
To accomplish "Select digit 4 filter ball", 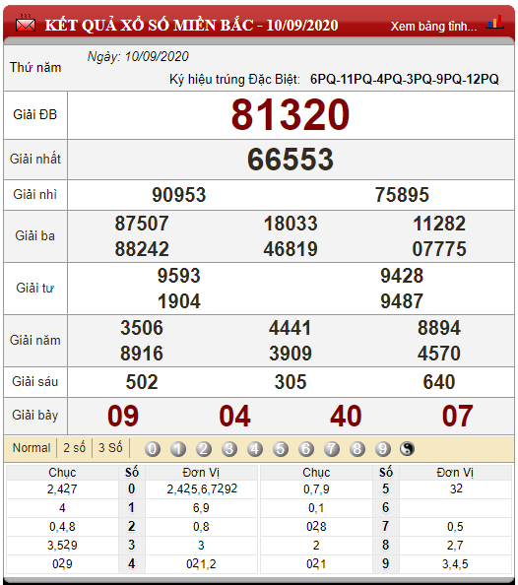I will [x=255, y=449].
